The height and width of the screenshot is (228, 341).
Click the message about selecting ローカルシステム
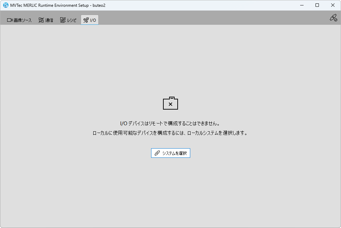170,133
